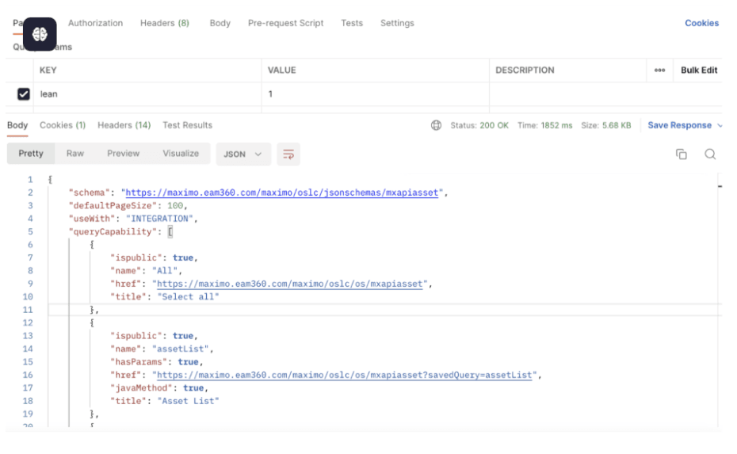Click the Size 5.68 KB text
The height and width of the screenshot is (454, 737).
[x=606, y=125]
